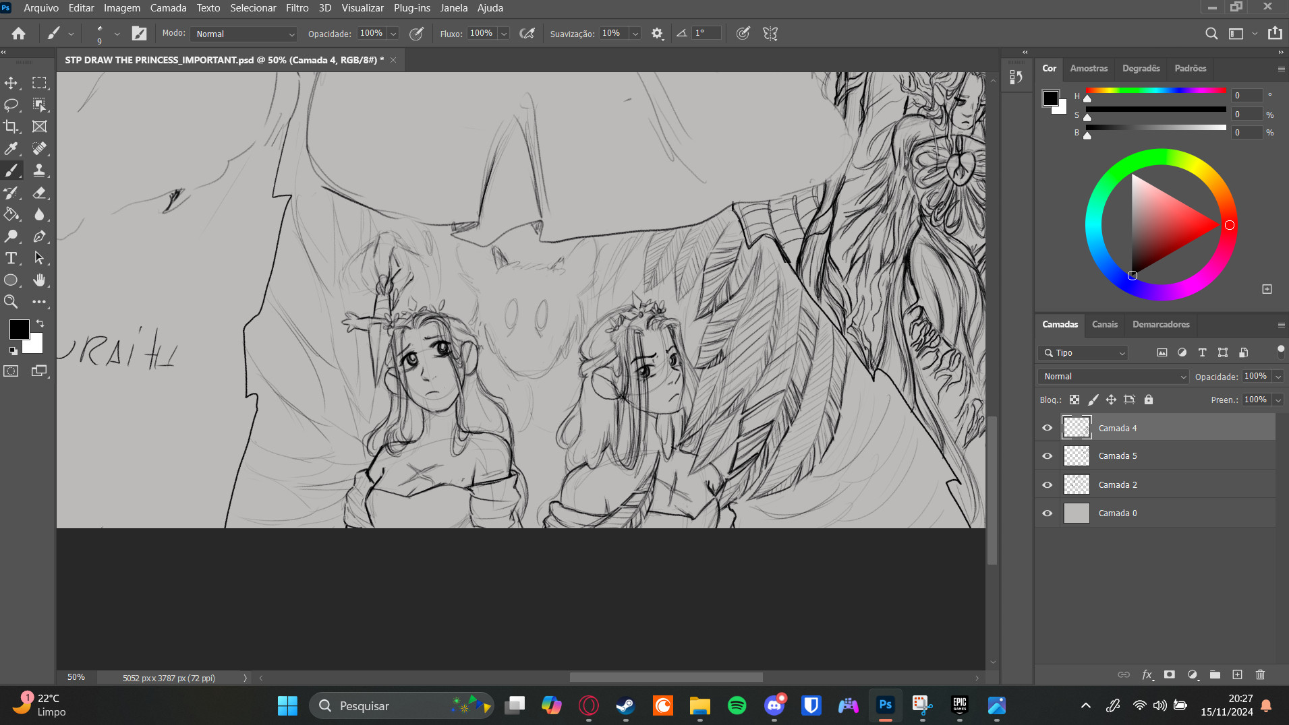
Task: Open the Fluxo slider dropdown arrow
Action: click(x=504, y=34)
